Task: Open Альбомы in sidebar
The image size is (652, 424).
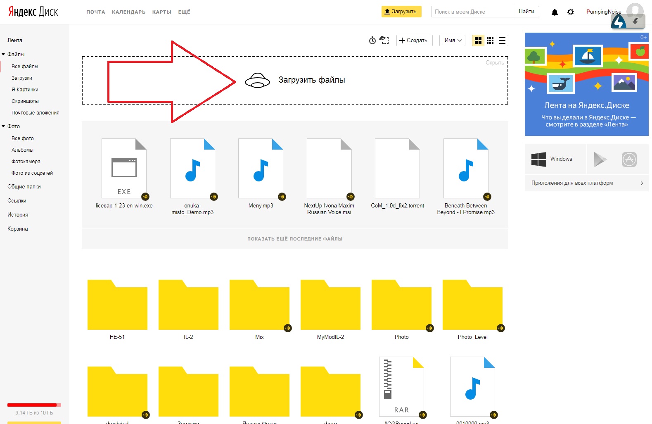Action: coord(23,150)
